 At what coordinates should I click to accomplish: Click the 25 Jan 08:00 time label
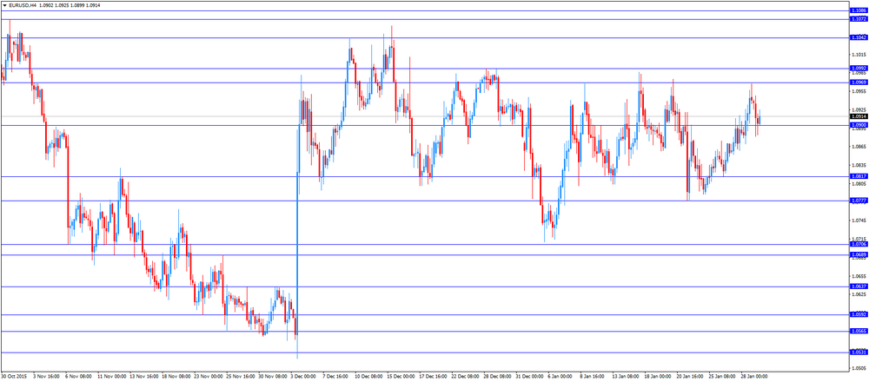pos(720,375)
